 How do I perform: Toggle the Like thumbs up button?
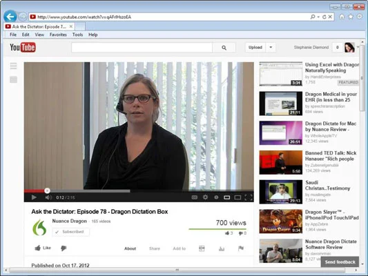tap(43, 248)
